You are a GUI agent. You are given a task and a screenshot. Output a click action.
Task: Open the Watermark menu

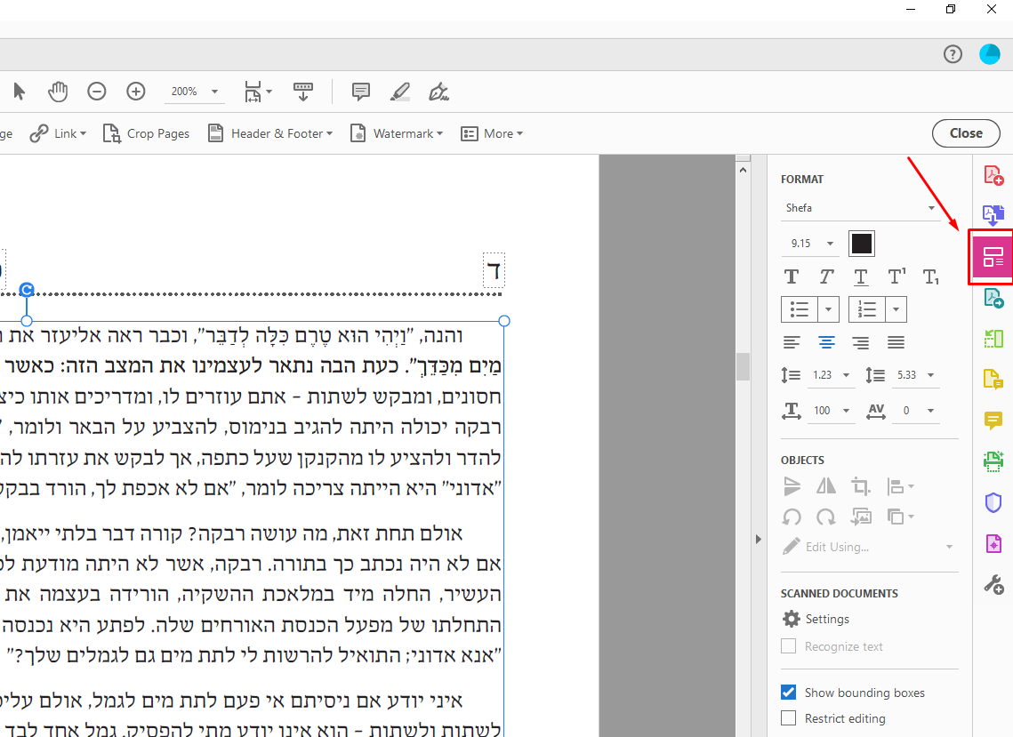(x=396, y=133)
